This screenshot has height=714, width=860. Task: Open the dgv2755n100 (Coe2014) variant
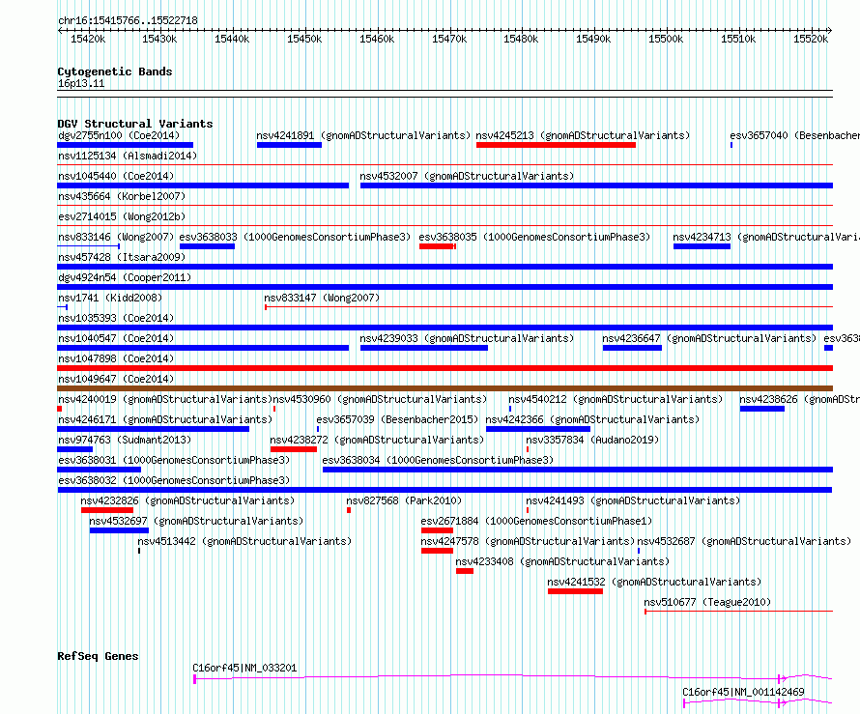click(119, 135)
